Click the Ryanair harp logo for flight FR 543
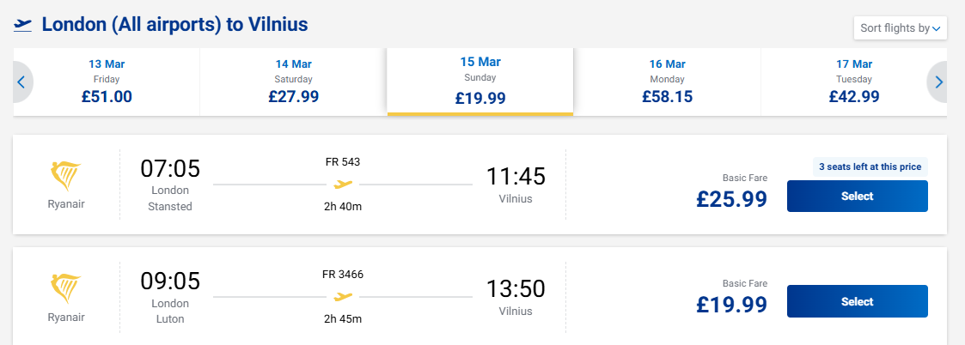 (x=66, y=176)
